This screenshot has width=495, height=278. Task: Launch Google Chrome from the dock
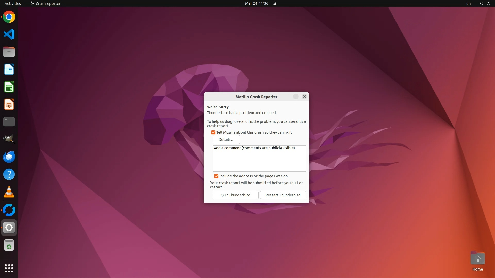pos(9,17)
